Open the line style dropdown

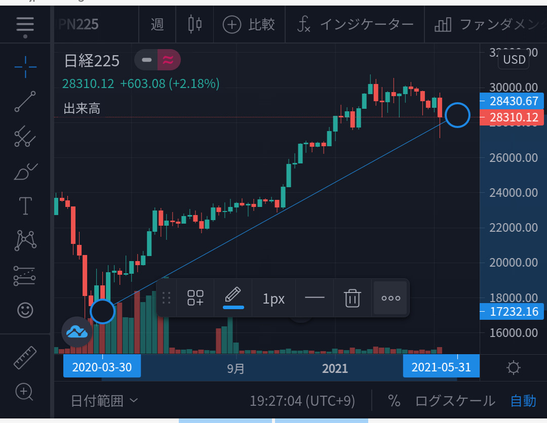315,299
